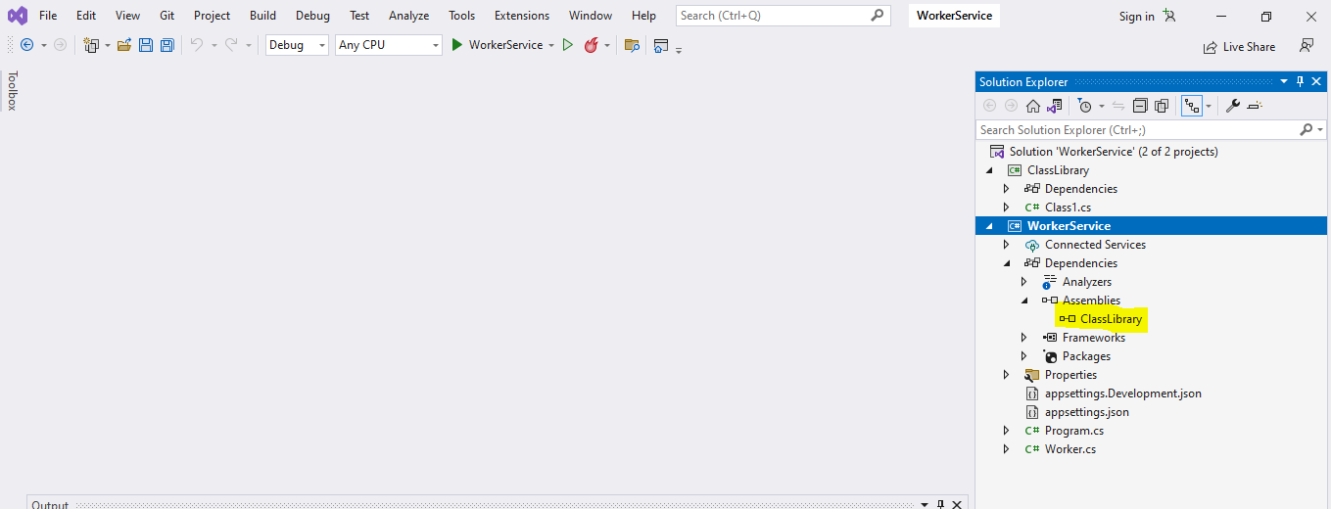
Task: Click the single-disk Save icon
Action: coord(146,45)
